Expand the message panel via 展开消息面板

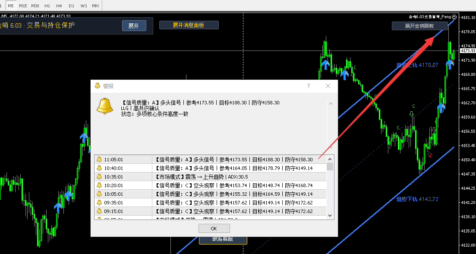[x=189, y=25]
